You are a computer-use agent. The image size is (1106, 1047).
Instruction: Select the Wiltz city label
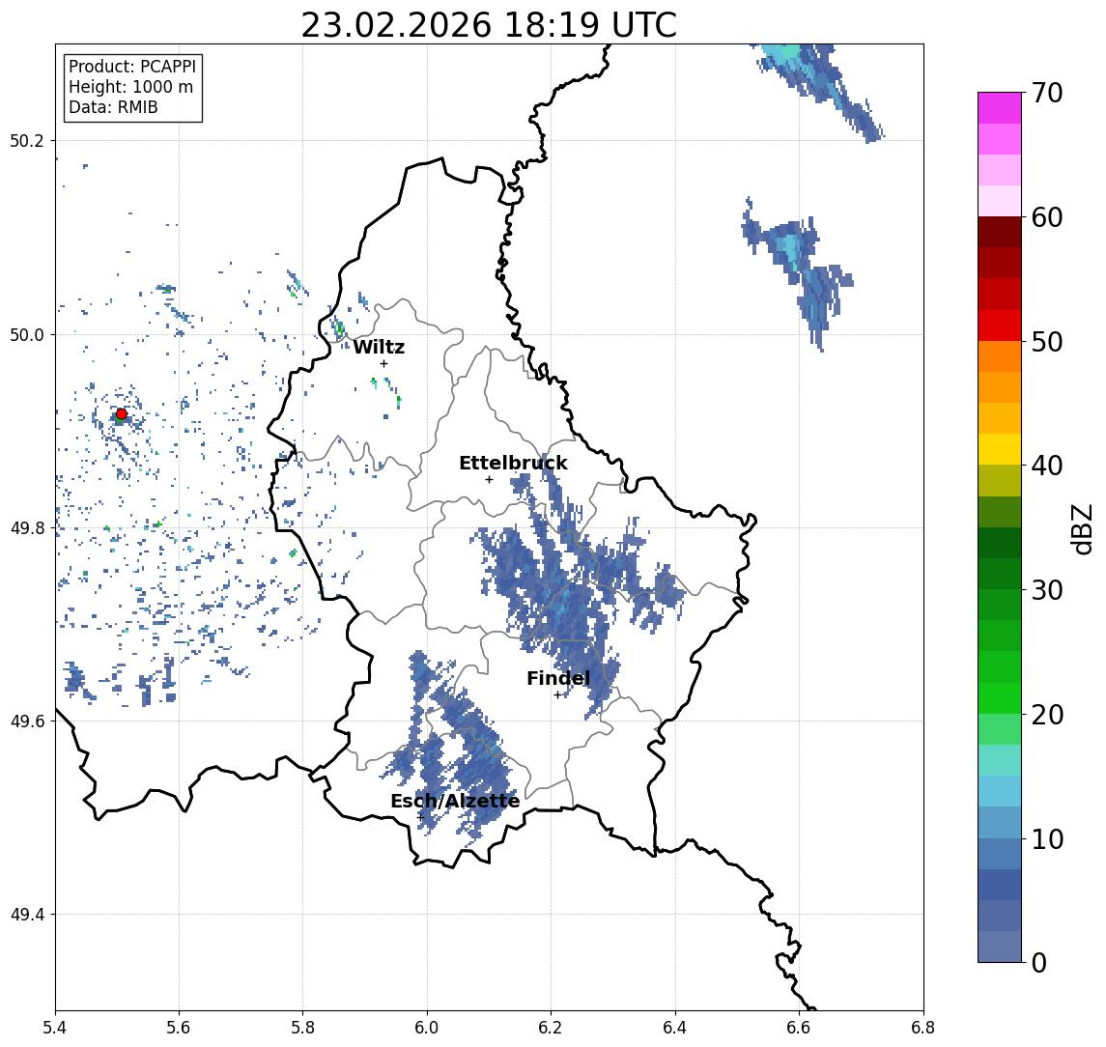tap(379, 347)
